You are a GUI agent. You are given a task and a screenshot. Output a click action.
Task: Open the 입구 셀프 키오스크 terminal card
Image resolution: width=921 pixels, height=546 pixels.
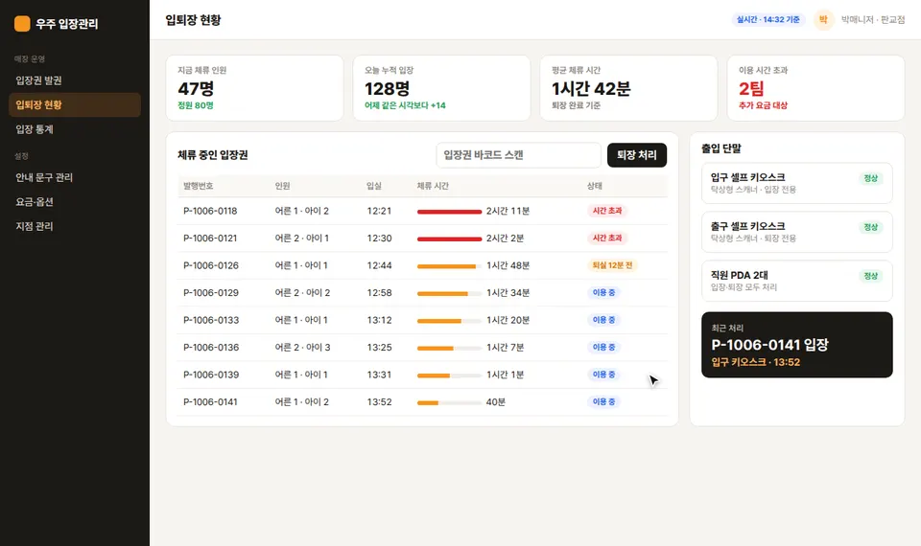[x=797, y=183]
